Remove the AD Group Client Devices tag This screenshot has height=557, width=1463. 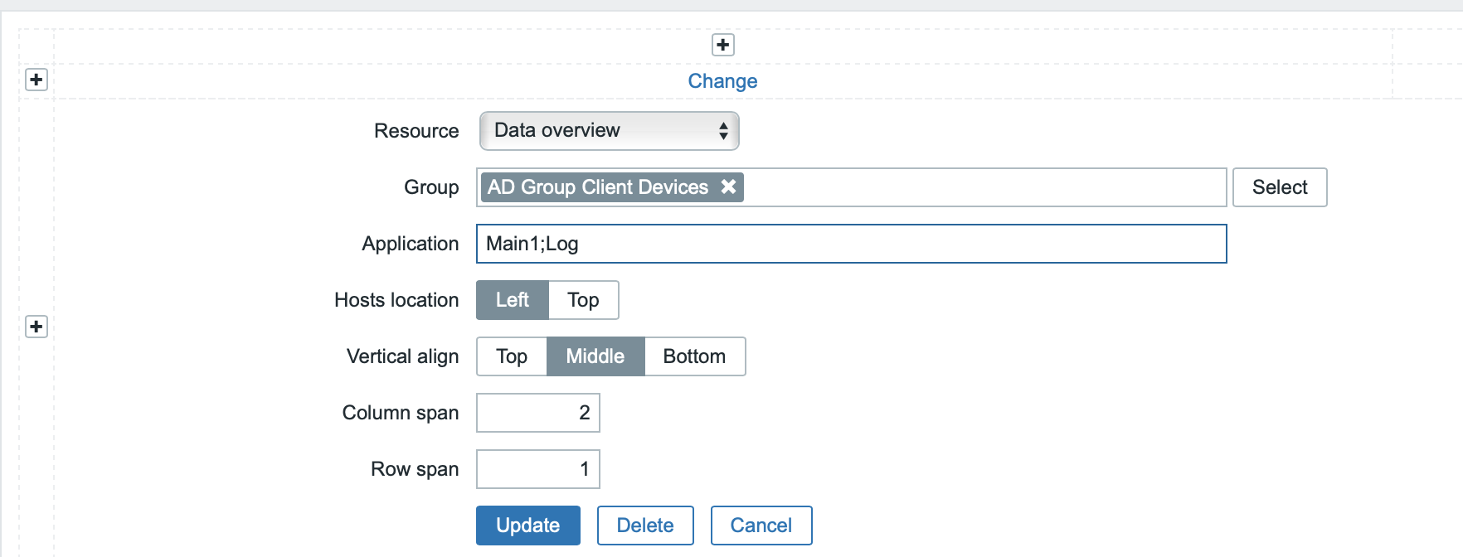728,187
